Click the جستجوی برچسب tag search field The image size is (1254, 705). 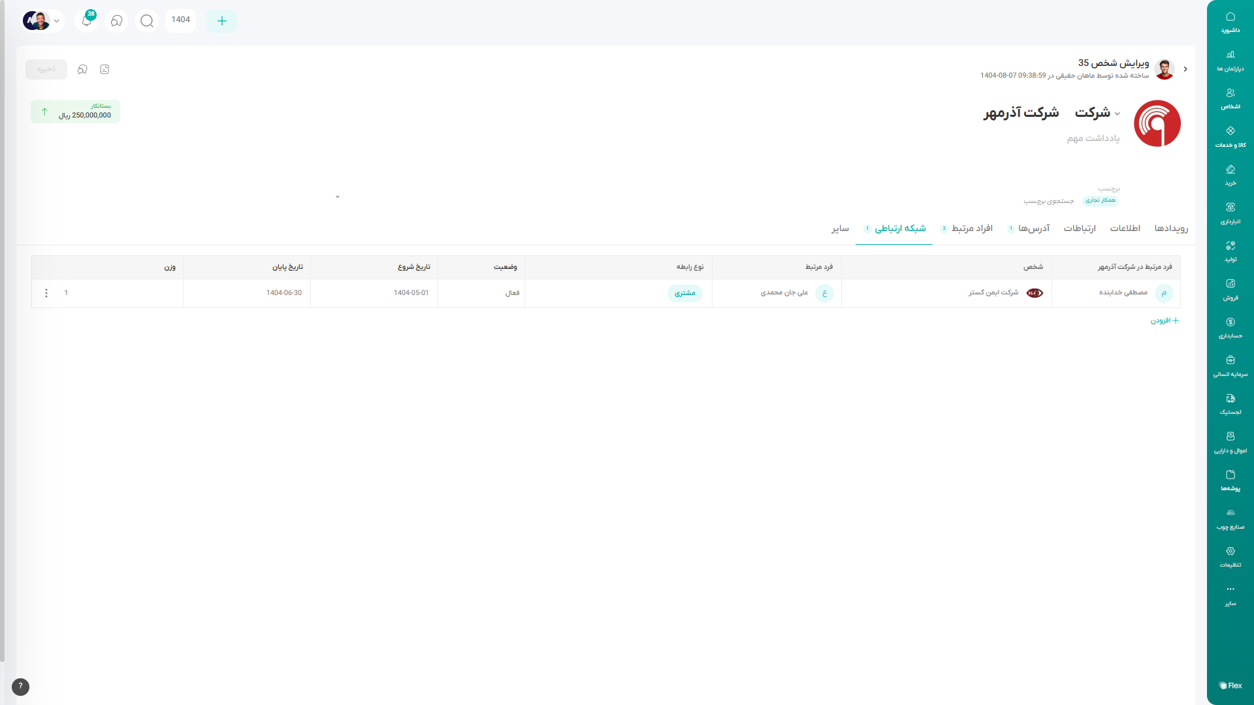click(1049, 201)
